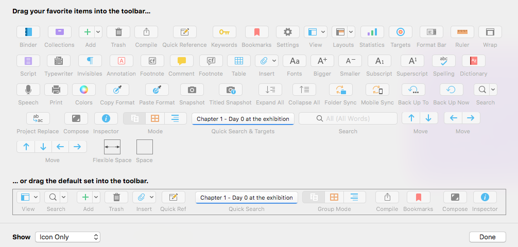This screenshot has width=518, height=247.
Task: Click the Settings gear icon
Action: click(288, 32)
